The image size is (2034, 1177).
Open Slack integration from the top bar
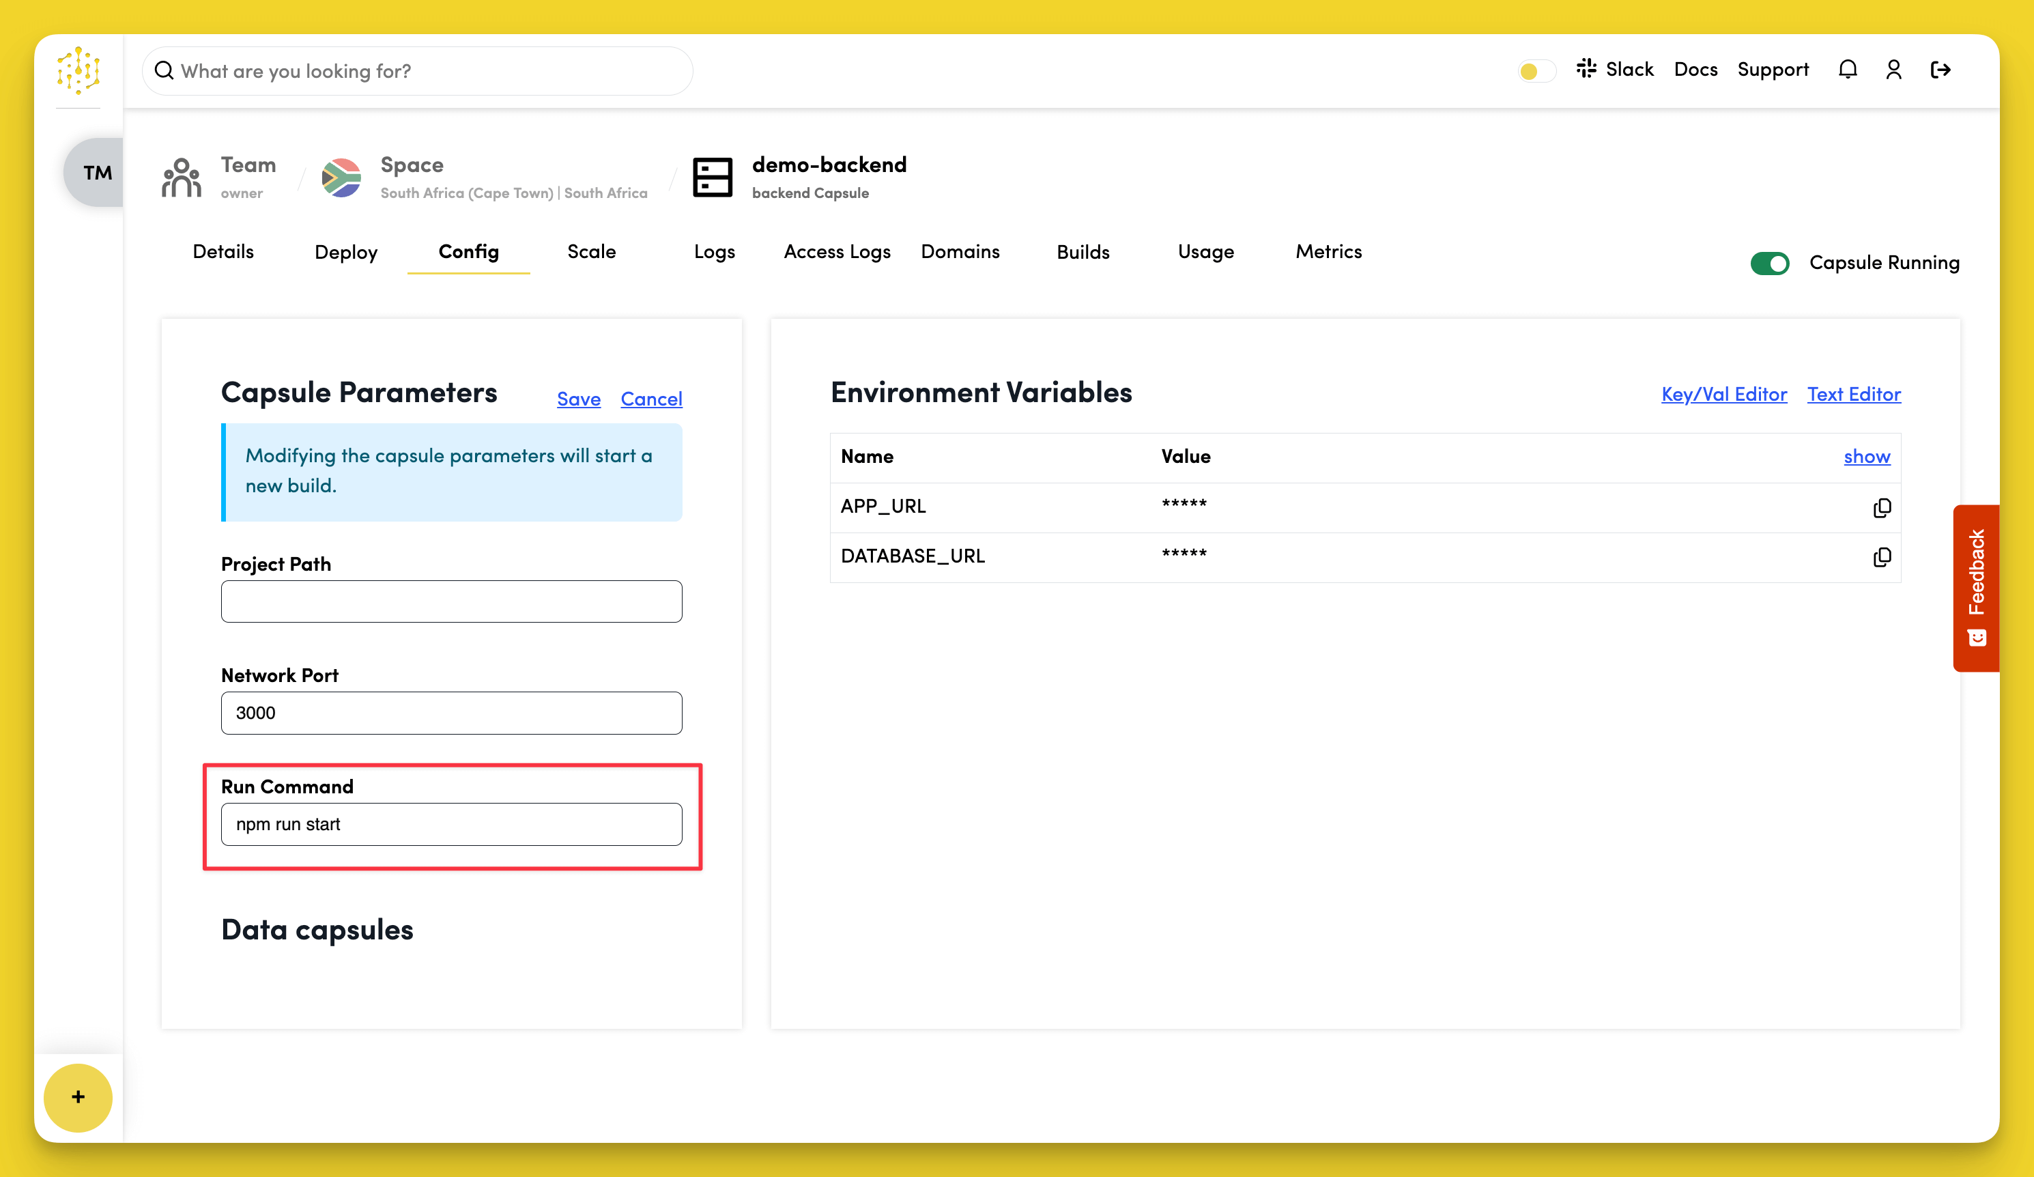[x=1616, y=70]
